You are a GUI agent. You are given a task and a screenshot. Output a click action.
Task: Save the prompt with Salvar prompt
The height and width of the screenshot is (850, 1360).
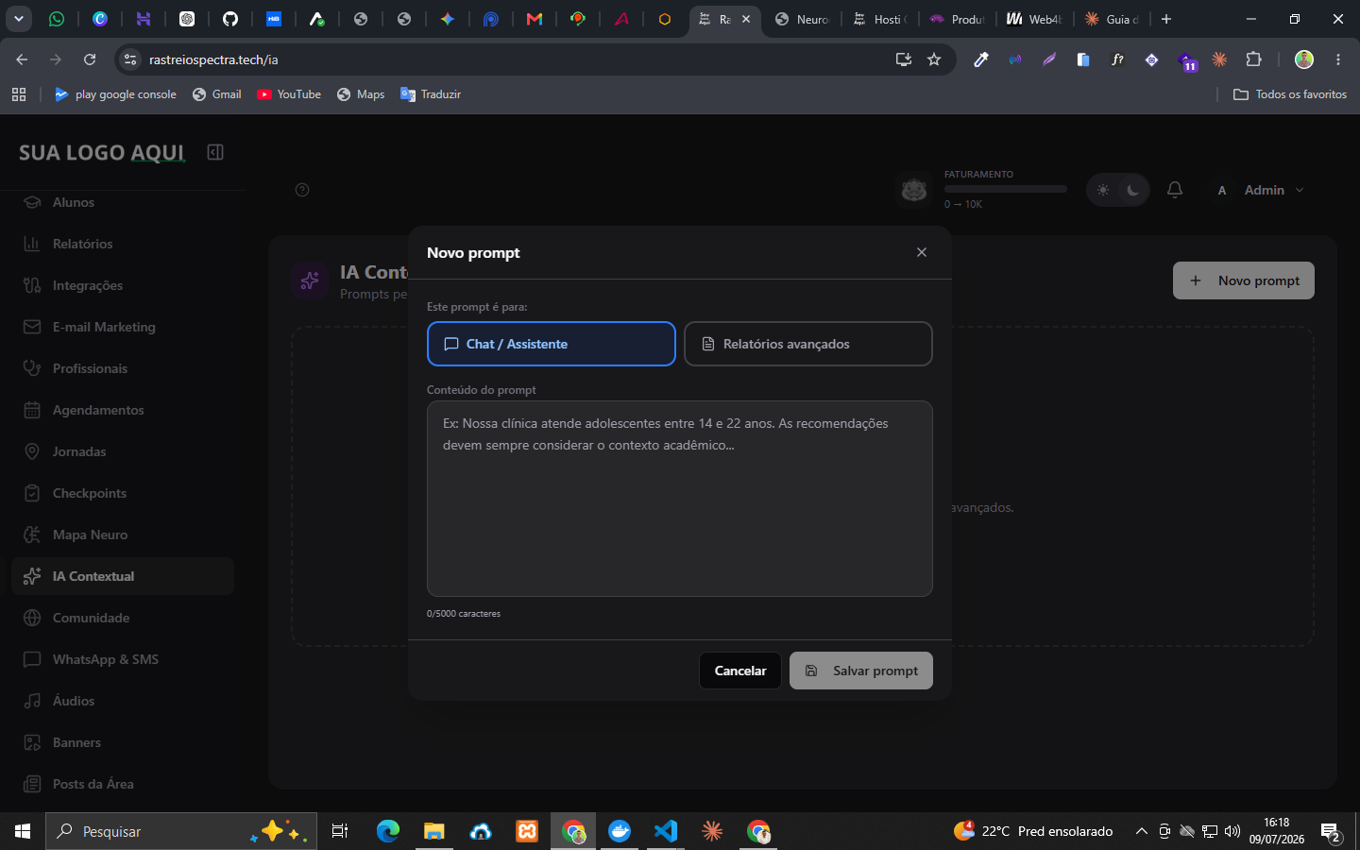861,671
